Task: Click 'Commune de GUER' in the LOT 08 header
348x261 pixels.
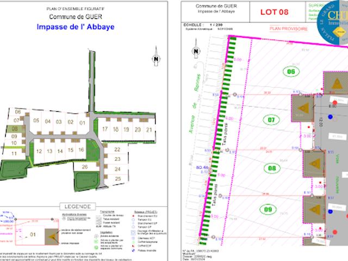Action: (x=216, y=6)
